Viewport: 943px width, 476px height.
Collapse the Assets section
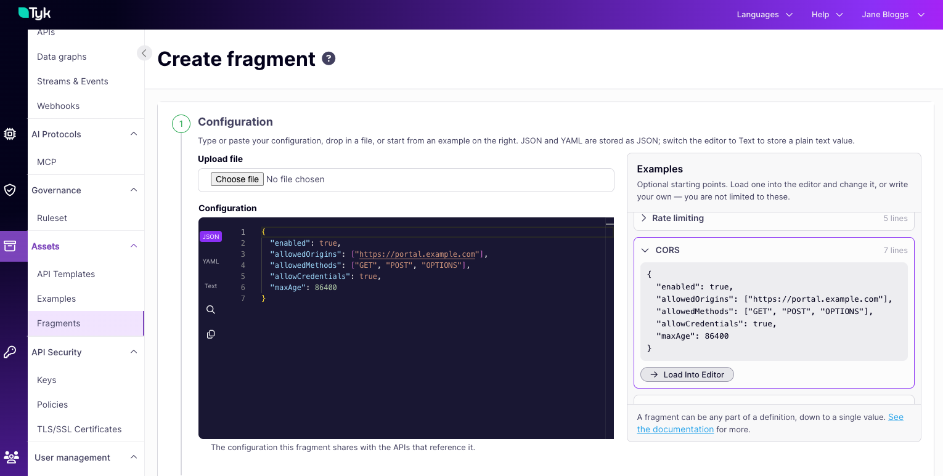(x=134, y=246)
